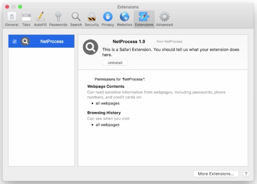
Task: Disable the NetProcess extension checkbox
Action: [15, 41]
